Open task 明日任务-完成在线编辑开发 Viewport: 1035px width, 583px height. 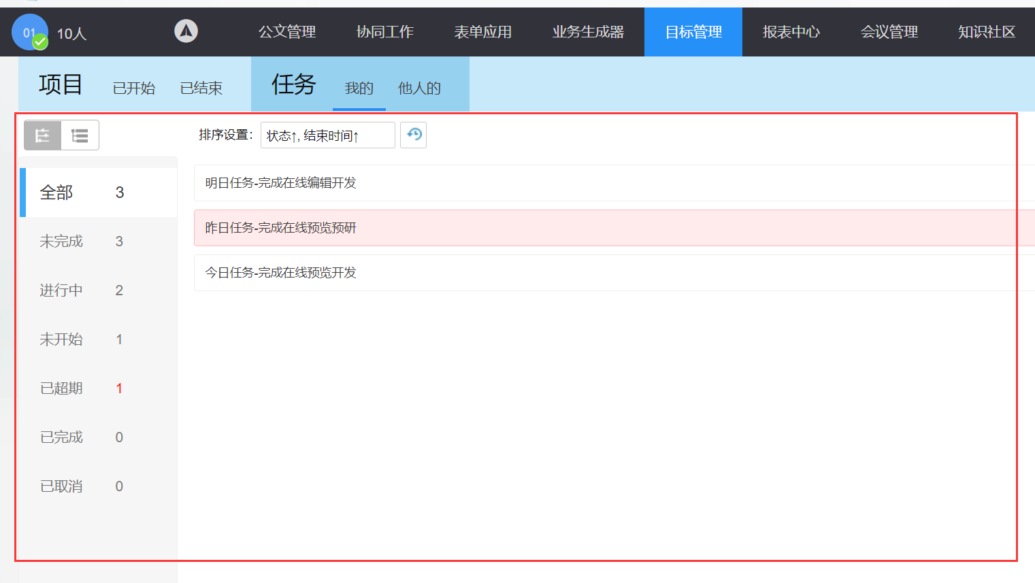coord(614,183)
